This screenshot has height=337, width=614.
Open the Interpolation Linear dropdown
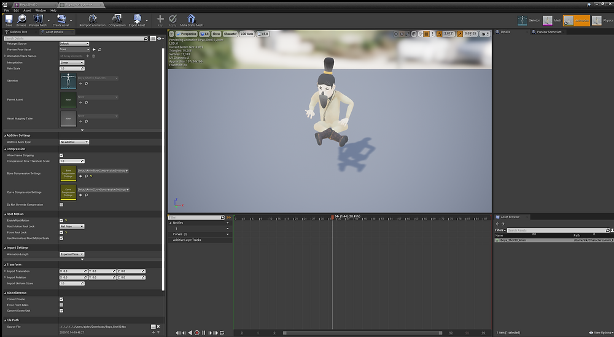[72, 62]
